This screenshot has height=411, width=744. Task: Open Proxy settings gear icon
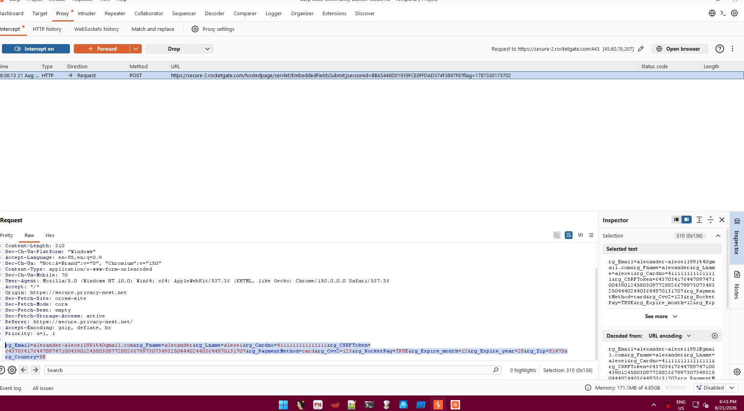[195, 29]
